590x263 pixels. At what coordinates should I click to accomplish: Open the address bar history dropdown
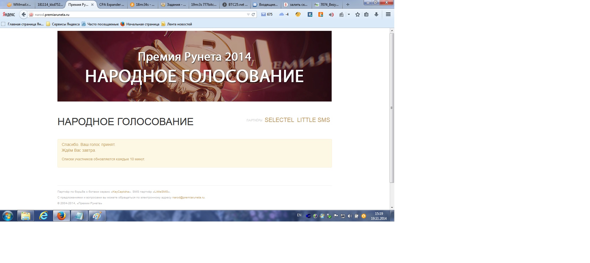(x=248, y=14)
